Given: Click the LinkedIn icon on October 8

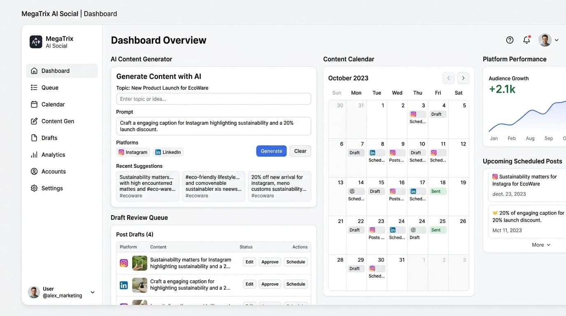Looking at the screenshot, I should tap(373, 153).
